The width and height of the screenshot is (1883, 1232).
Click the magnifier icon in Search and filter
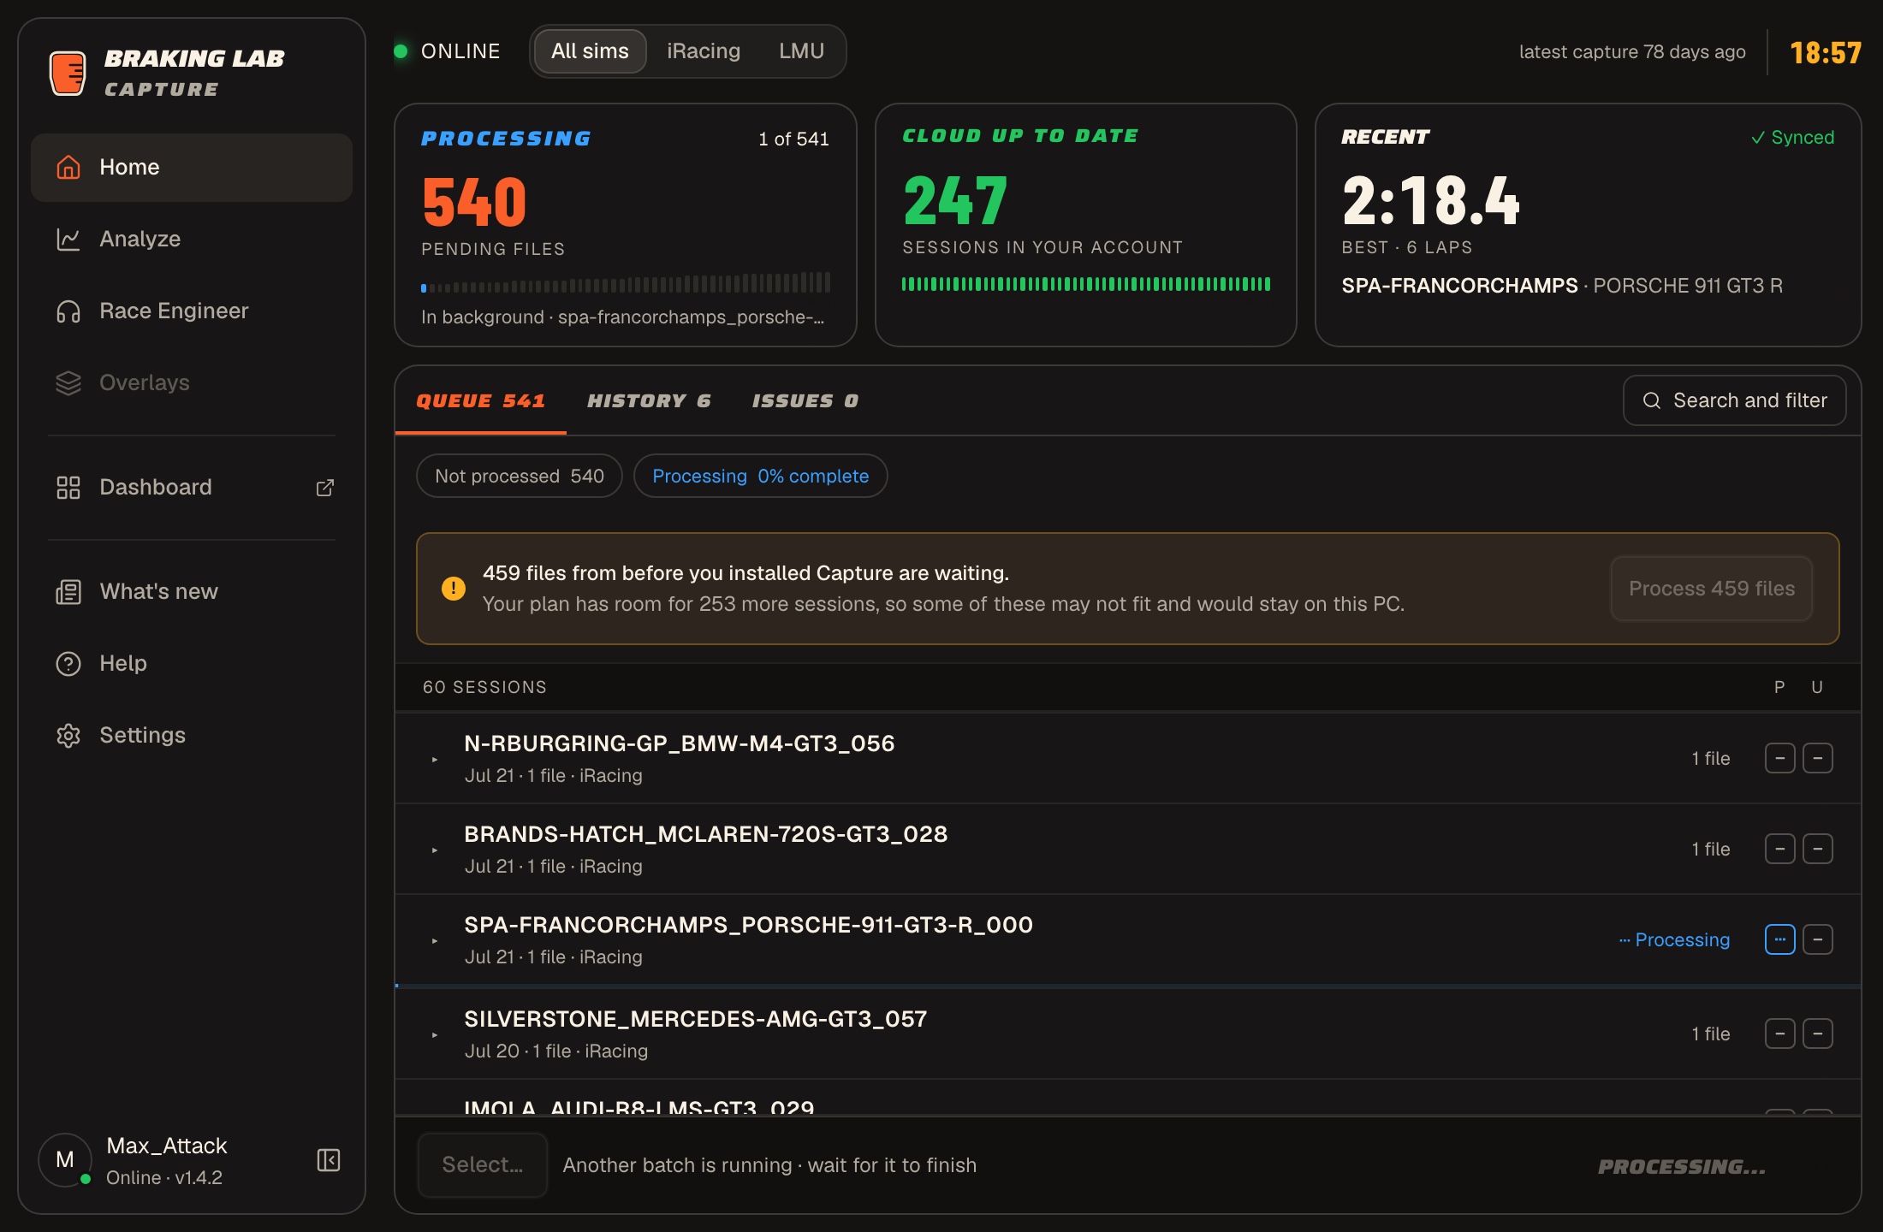point(1652,400)
